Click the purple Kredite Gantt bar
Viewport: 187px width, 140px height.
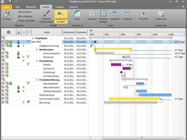pos(116,65)
